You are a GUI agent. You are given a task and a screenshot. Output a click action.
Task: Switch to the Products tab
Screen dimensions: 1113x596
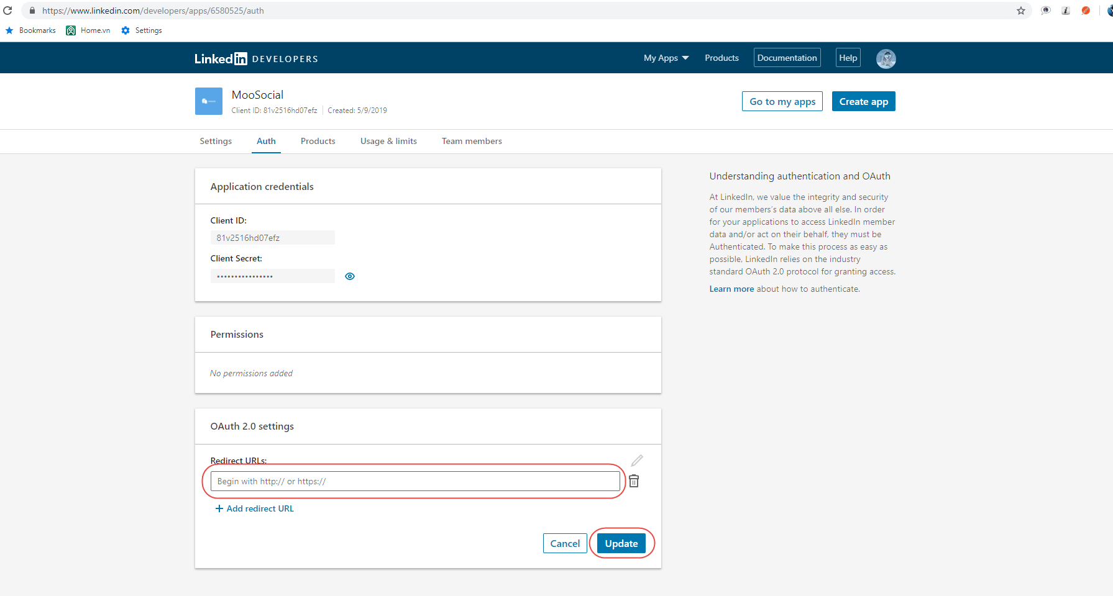click(x=318, y=141)
